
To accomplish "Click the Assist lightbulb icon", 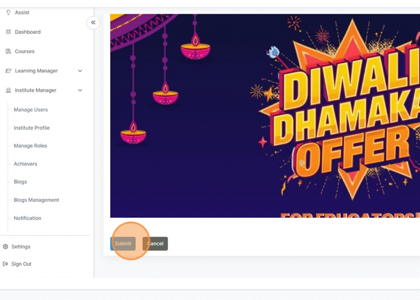I will coord(8,12).
